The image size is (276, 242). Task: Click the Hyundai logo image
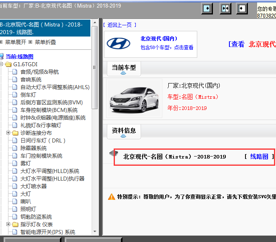click(x=119, y=43)
